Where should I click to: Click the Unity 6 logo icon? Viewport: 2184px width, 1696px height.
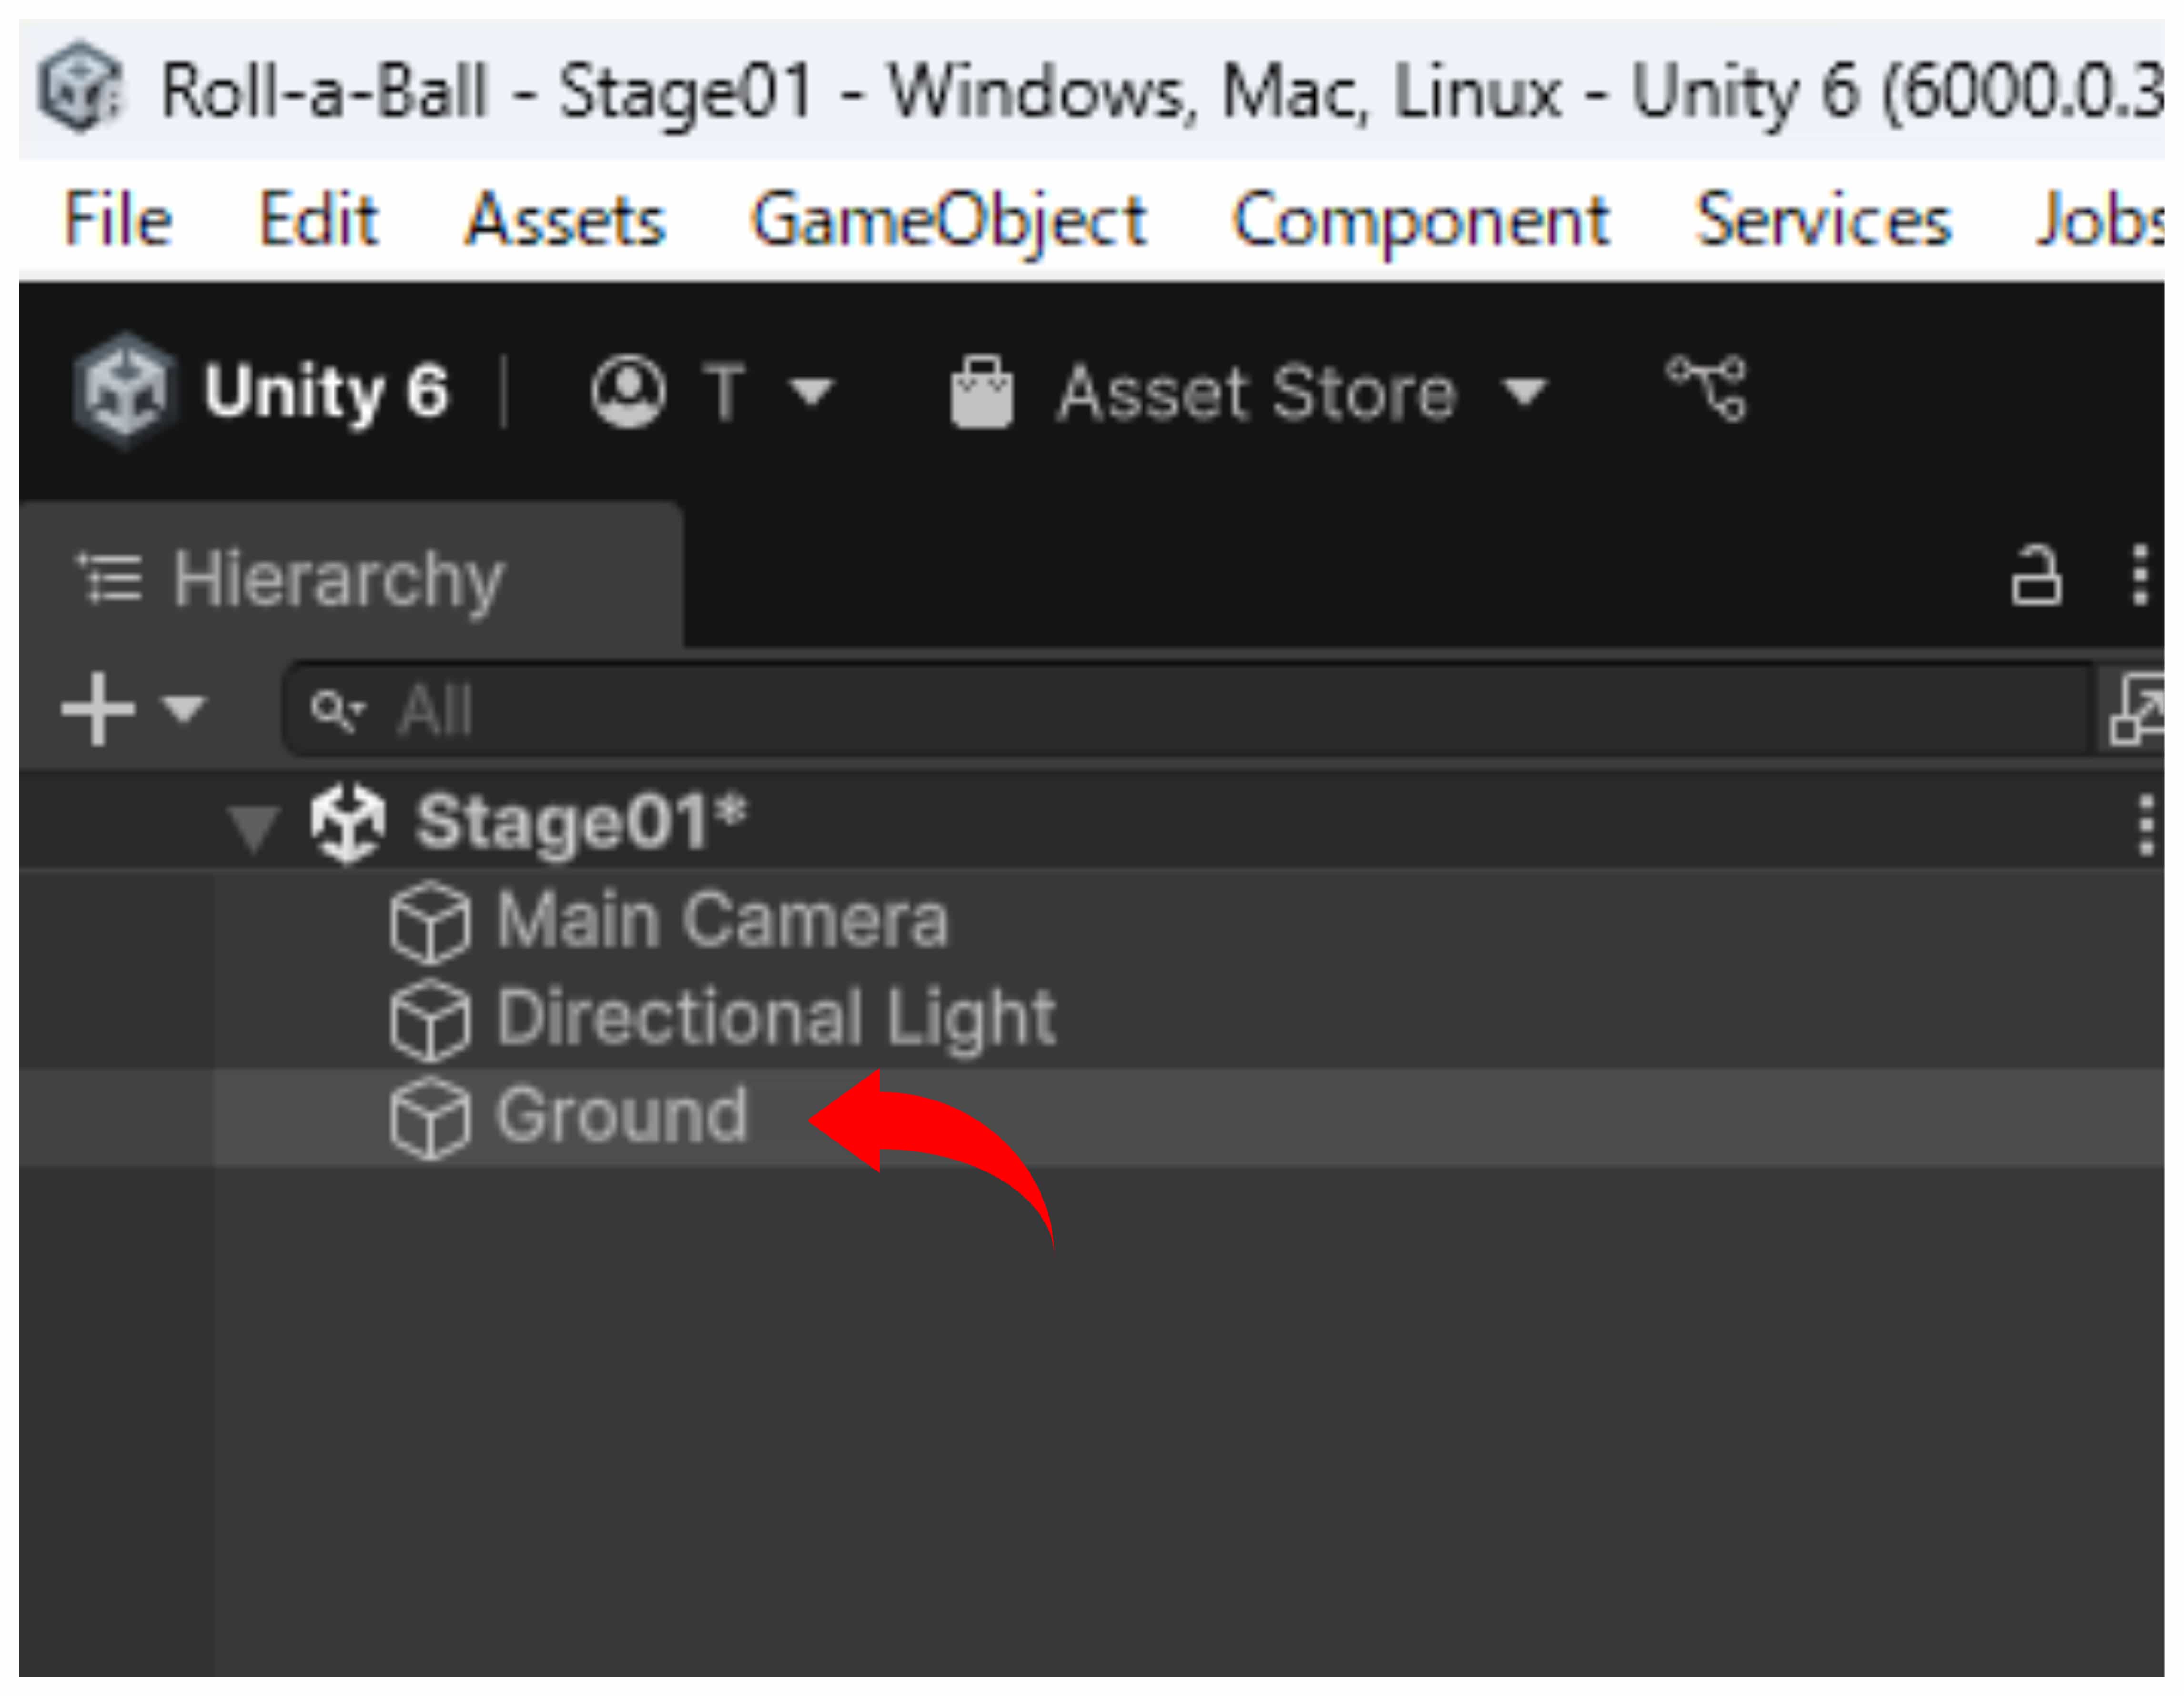(x=125, y=390)
